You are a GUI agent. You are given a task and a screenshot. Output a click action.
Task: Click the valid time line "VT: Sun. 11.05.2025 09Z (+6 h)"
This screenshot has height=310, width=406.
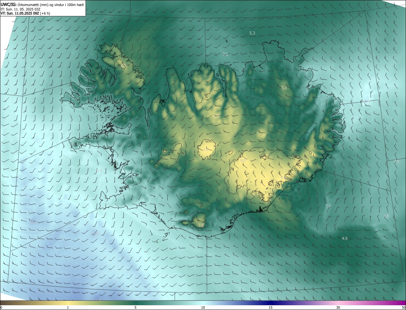coord(25,14)
